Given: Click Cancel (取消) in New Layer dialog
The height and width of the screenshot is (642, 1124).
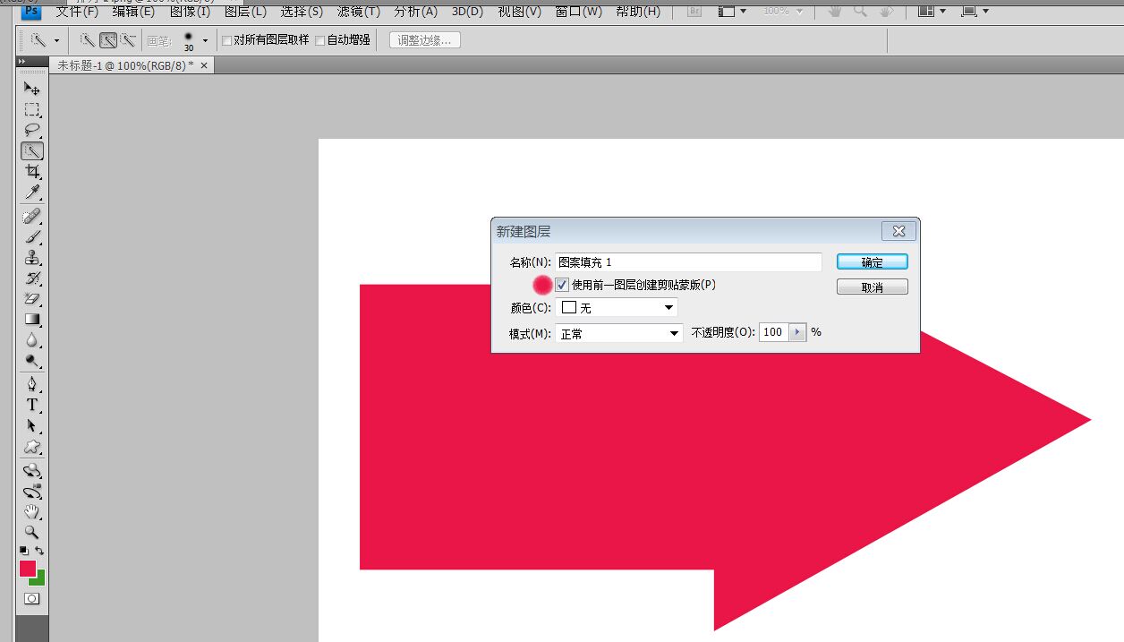Looking at the screenshot, I should (873, 287).
